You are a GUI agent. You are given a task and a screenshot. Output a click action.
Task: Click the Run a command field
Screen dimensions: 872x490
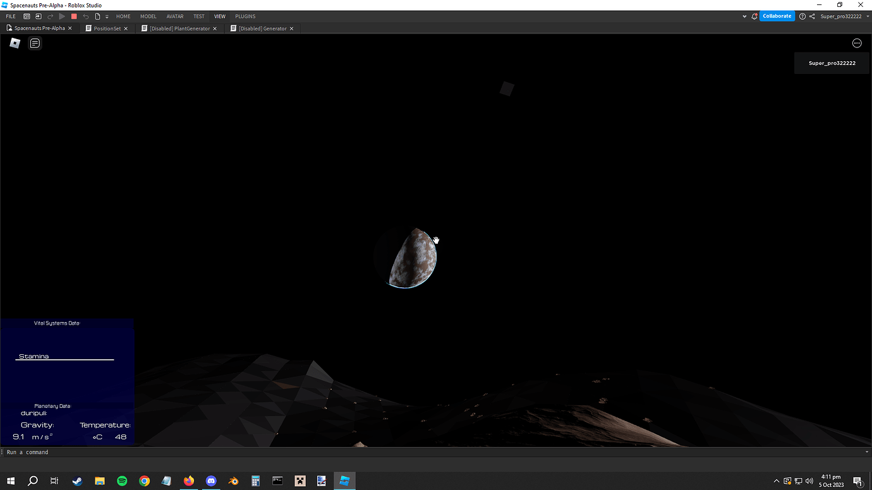[63, 451]
